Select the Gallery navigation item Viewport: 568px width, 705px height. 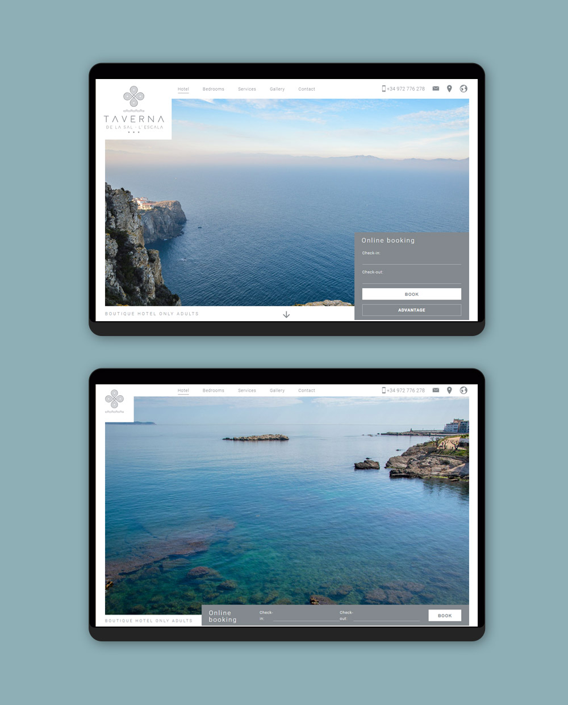tap(277, 89)
